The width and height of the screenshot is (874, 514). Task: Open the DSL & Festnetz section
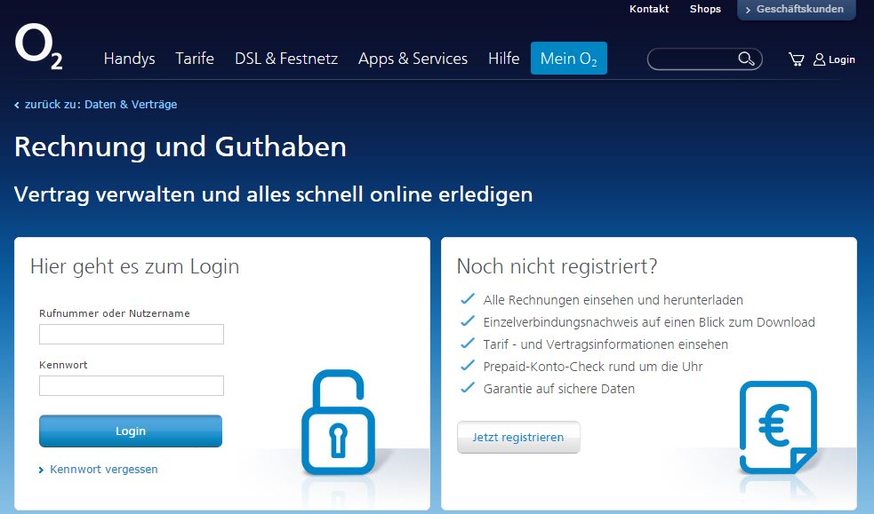click(285, 59)
